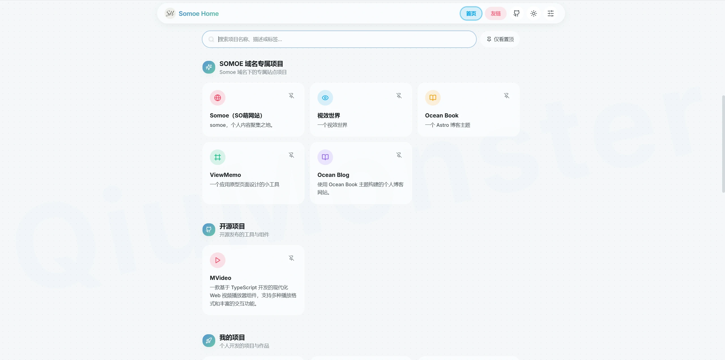The width and height of the screenshot is (725, 360).
Task: Click the eye icon on 视效世界 card
Action: pyautogui.click(x=325, y=98)
